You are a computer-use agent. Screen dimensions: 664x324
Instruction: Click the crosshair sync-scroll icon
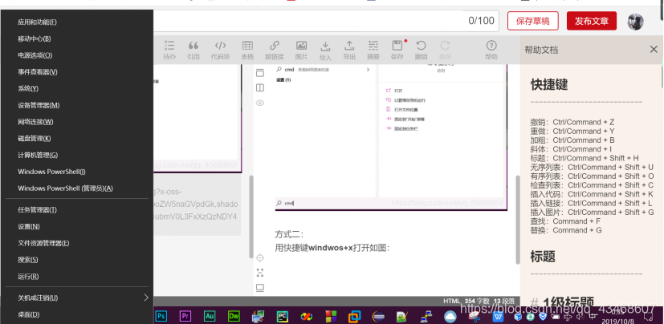[x=260, y=257]
